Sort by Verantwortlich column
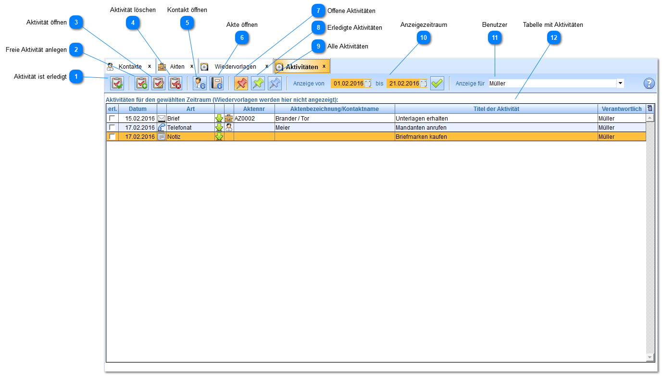Viewport: 662px width, 376px height. pyautogui.click(x=622, y=109)
